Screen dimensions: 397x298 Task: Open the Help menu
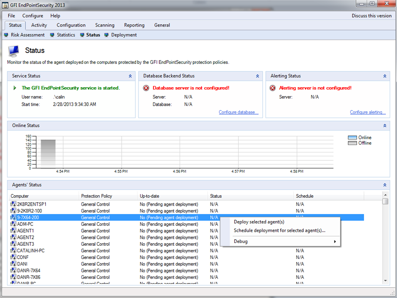click(x=55, y=16)
